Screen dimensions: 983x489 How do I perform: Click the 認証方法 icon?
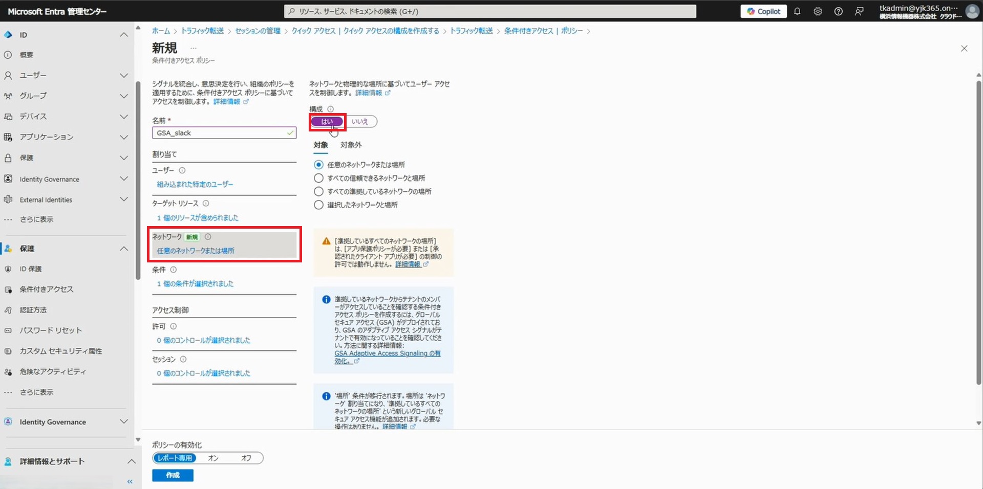[8, 310]
